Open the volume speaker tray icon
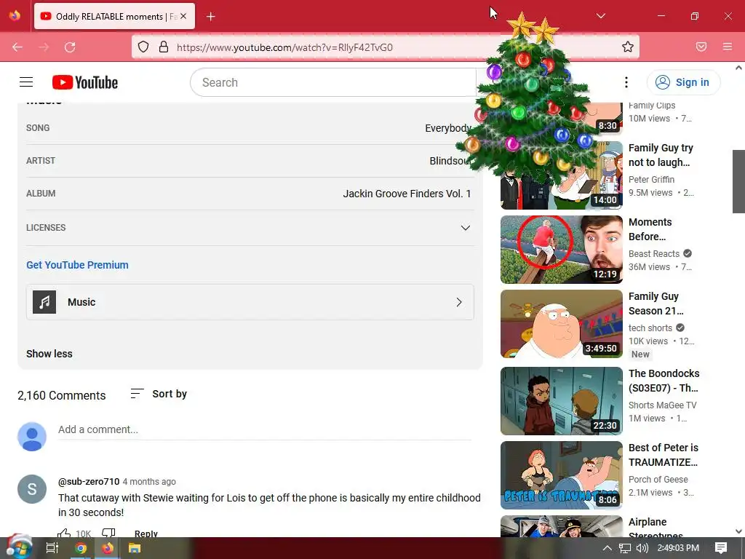745x559 pixels. (642, 548)
